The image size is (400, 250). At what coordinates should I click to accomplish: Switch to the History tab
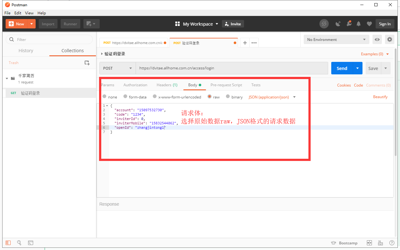pos(26,51)
